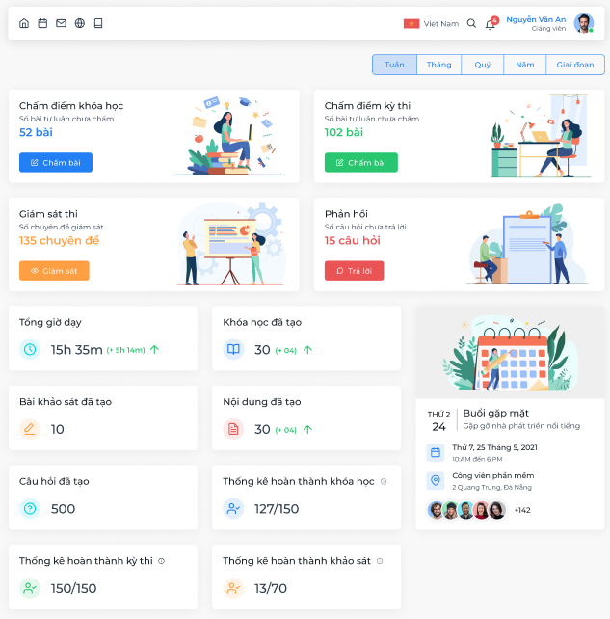Click the orange Giám sát button
This screenshot has height=619, width=610.
pos(54,271)
